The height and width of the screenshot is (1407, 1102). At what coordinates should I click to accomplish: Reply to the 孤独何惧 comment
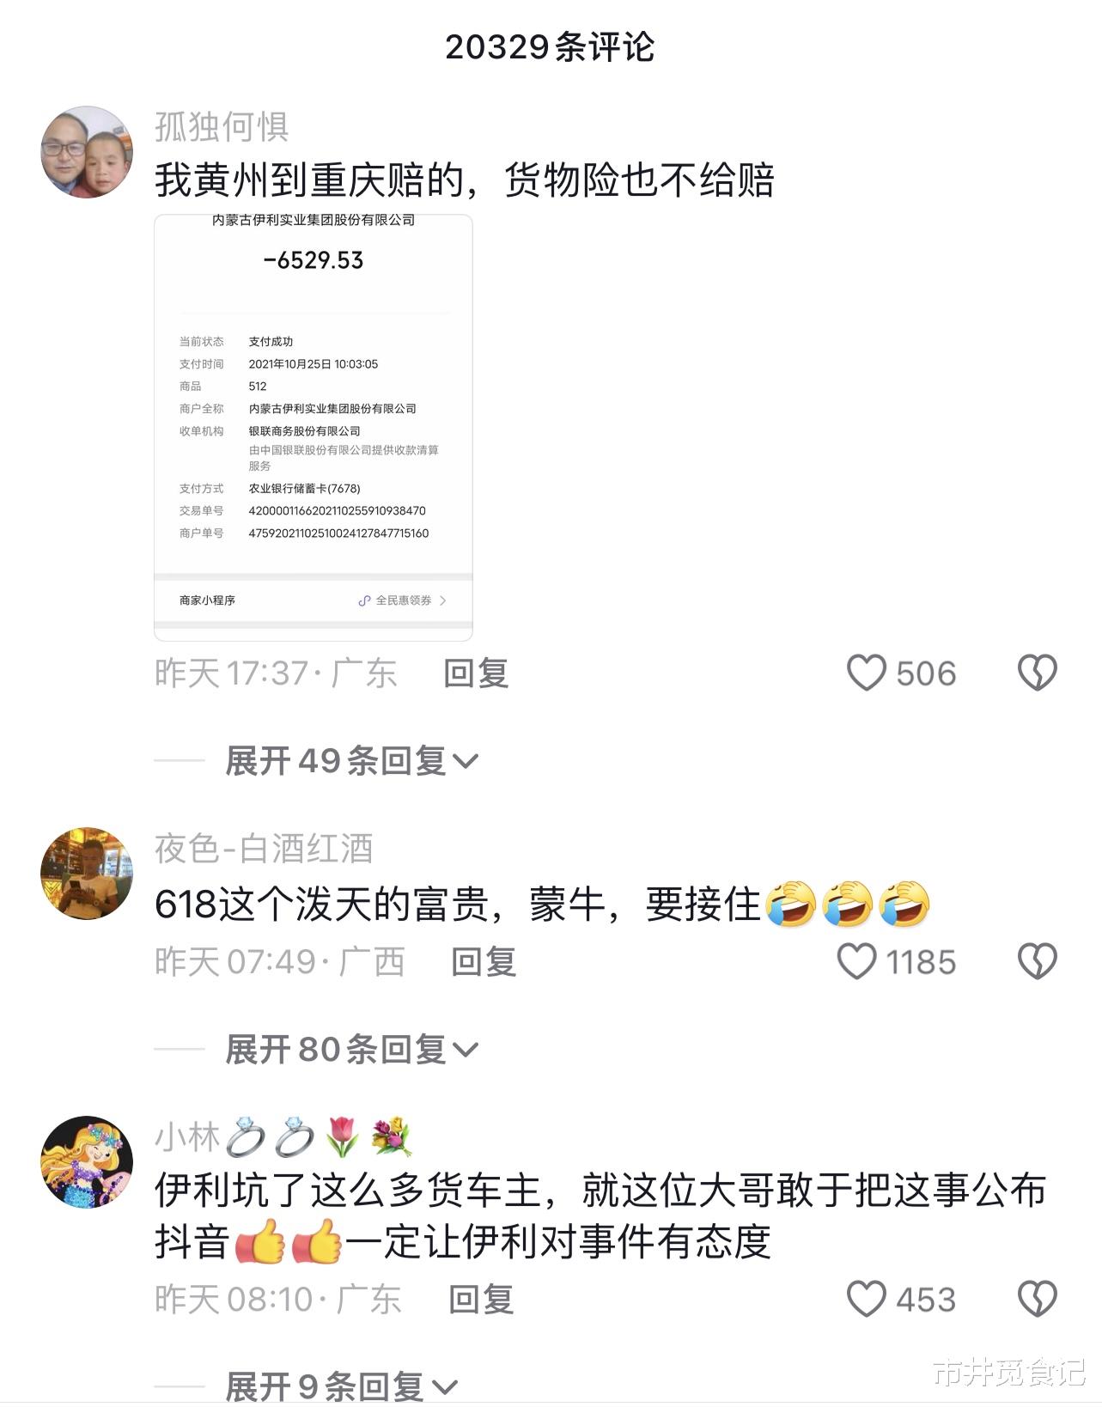point(477,673)
